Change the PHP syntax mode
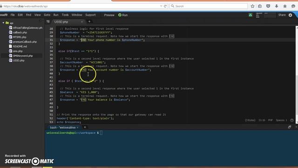Screen dimensions: 298x168 click(270, 120)
